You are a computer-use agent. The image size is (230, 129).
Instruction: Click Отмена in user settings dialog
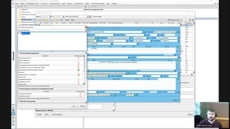click(x=82, y=106)
